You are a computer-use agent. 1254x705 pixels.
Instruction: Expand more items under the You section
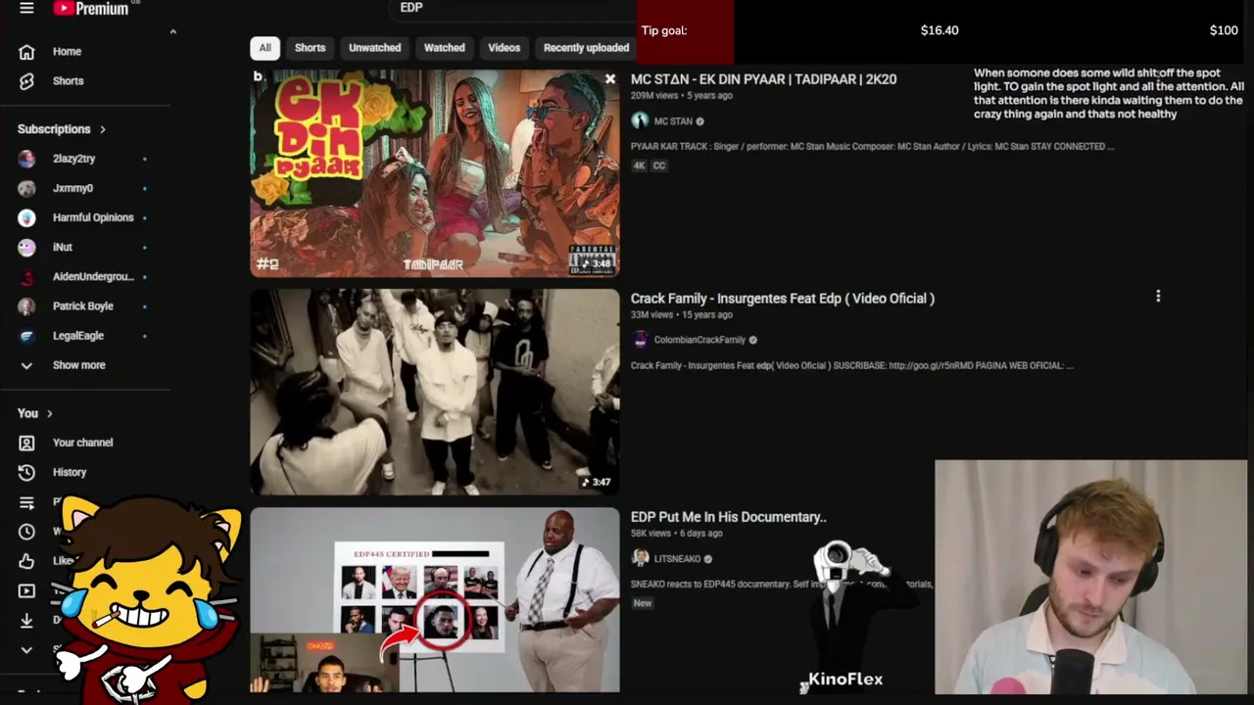tap(26, 649)
